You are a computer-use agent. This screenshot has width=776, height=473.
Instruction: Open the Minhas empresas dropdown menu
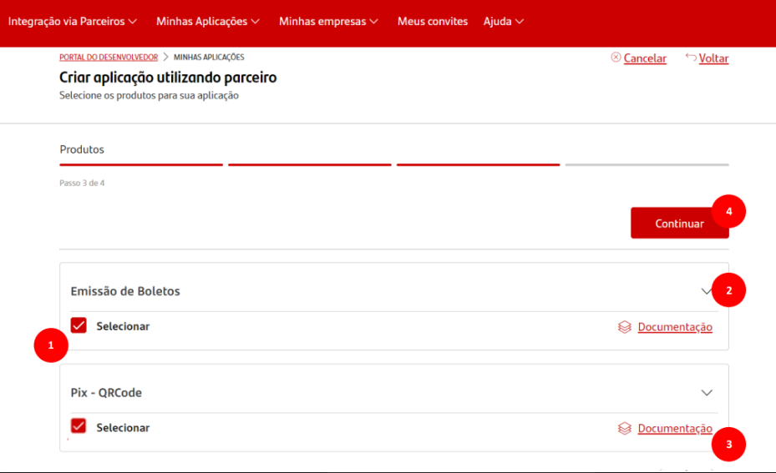click(x=328, y=21)
